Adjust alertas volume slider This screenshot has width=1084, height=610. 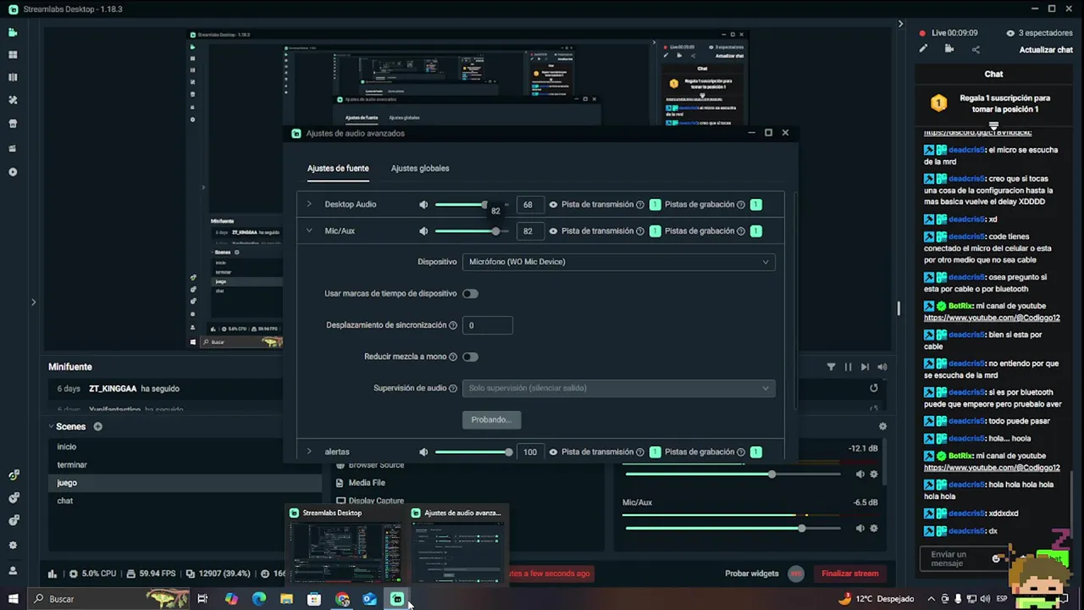click(472, 452)
